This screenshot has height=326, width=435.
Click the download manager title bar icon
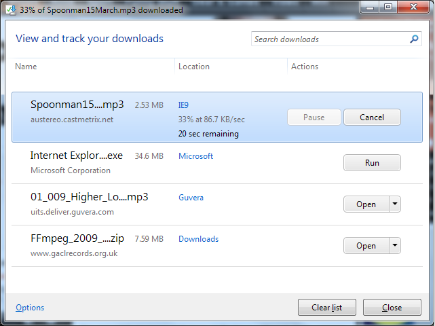pos(11,10)
